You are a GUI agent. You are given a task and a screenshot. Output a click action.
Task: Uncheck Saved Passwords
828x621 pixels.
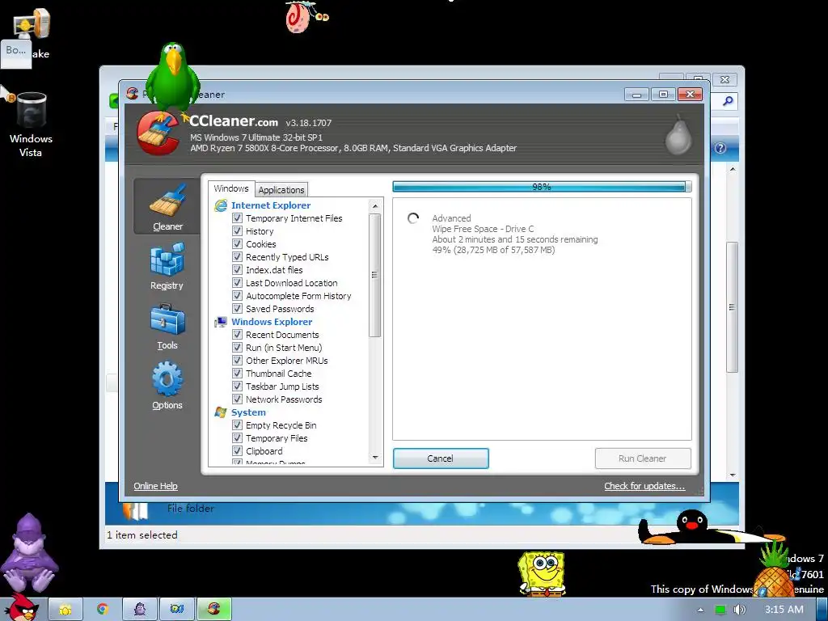tap(237, 308)
